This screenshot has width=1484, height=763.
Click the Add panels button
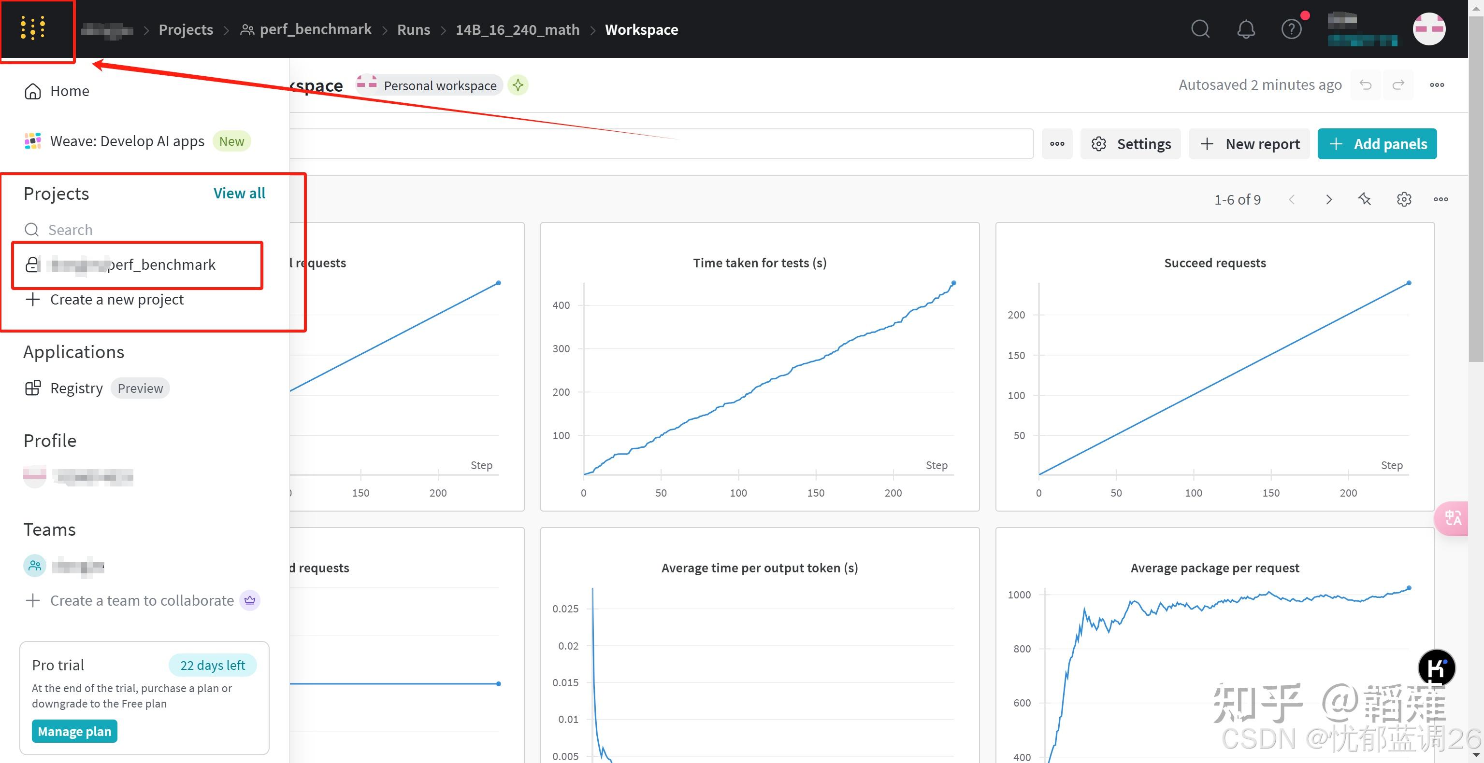[x=1377, y=144]
